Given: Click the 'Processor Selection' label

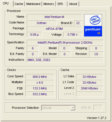Looking at the screenshot, I should click(25, 108).
